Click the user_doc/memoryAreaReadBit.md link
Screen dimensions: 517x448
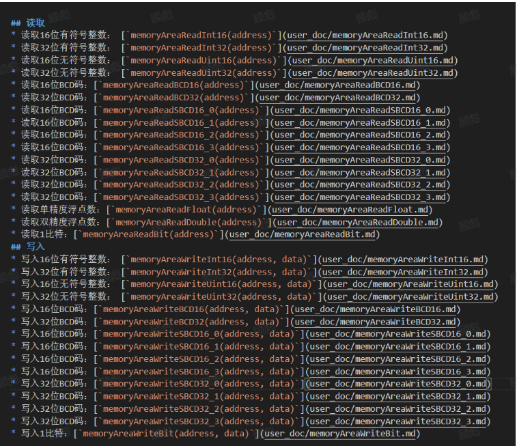pyautogui.click(x=303, y=234)
